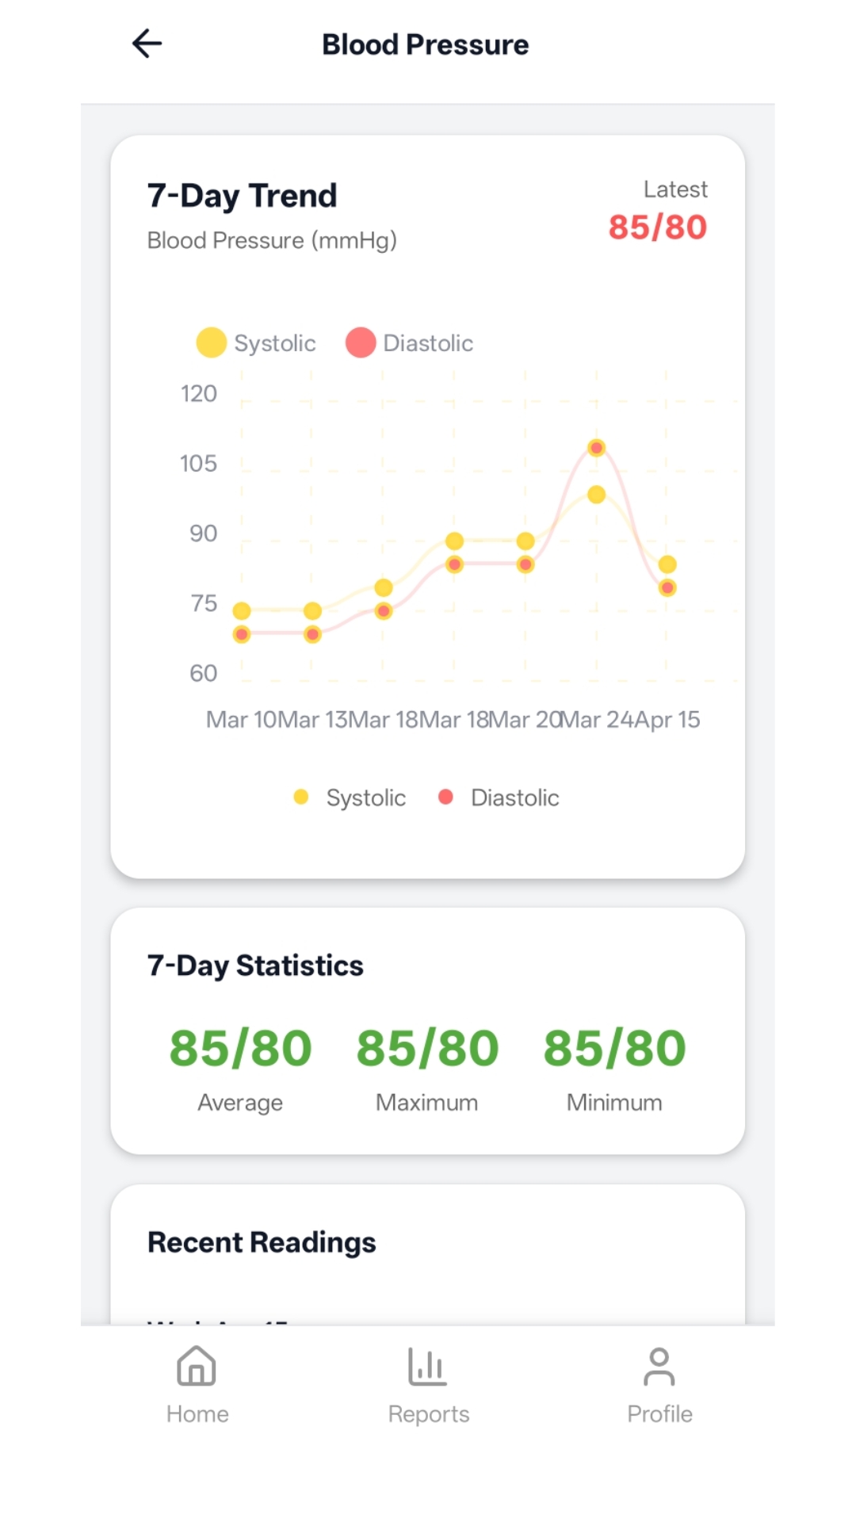
Task: Tap the Minimum 85/80 statistic
Action: point(614,1048)
